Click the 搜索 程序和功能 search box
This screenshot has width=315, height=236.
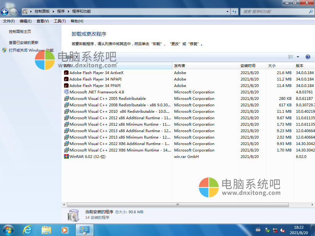274,12
